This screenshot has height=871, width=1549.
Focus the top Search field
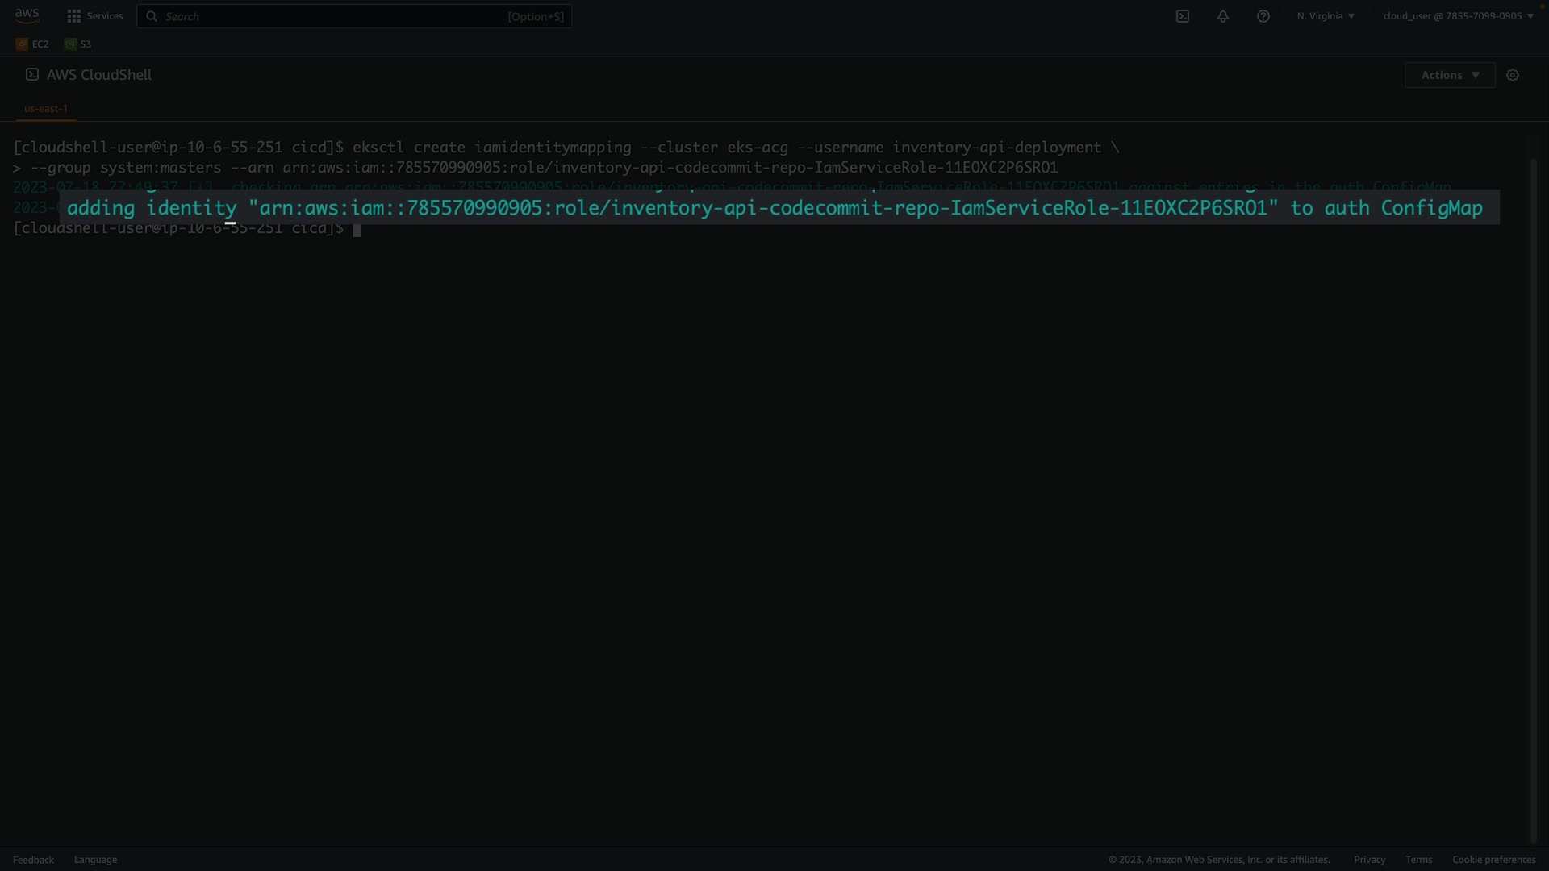click(x=339, y=16)
